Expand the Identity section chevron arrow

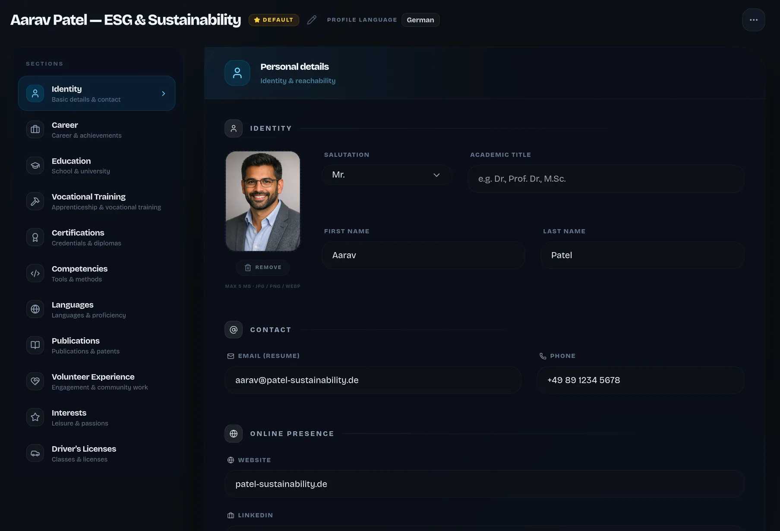pyautogui.click(x=163, y=94)
